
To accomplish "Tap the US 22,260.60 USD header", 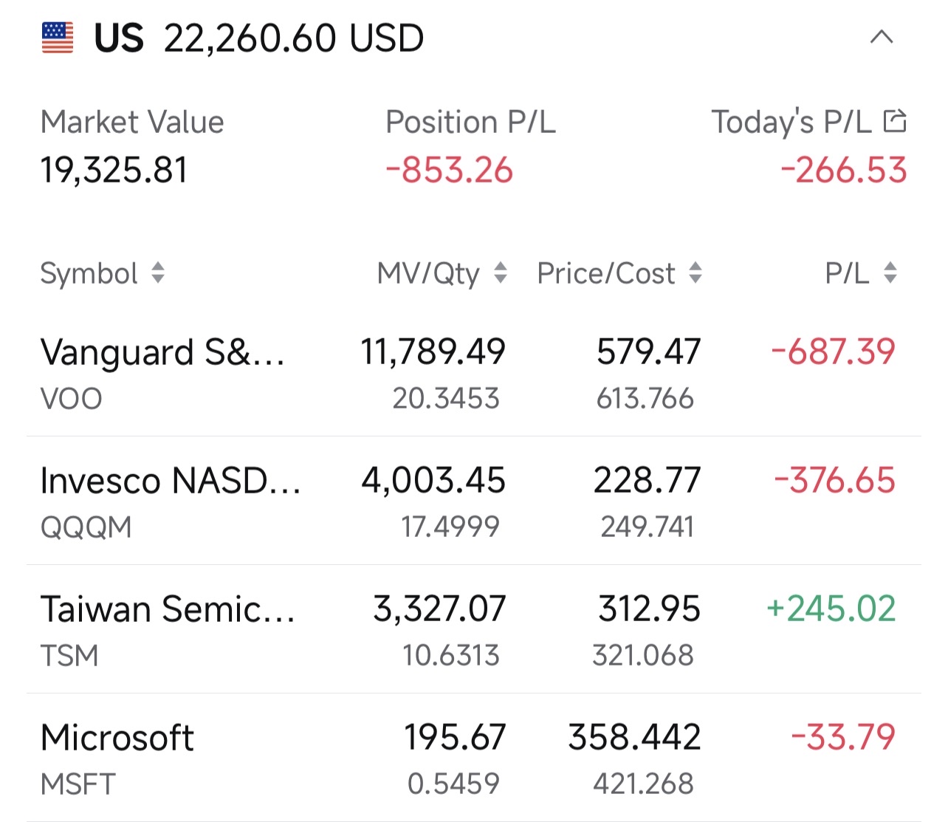I will click(x=259, y=38).
